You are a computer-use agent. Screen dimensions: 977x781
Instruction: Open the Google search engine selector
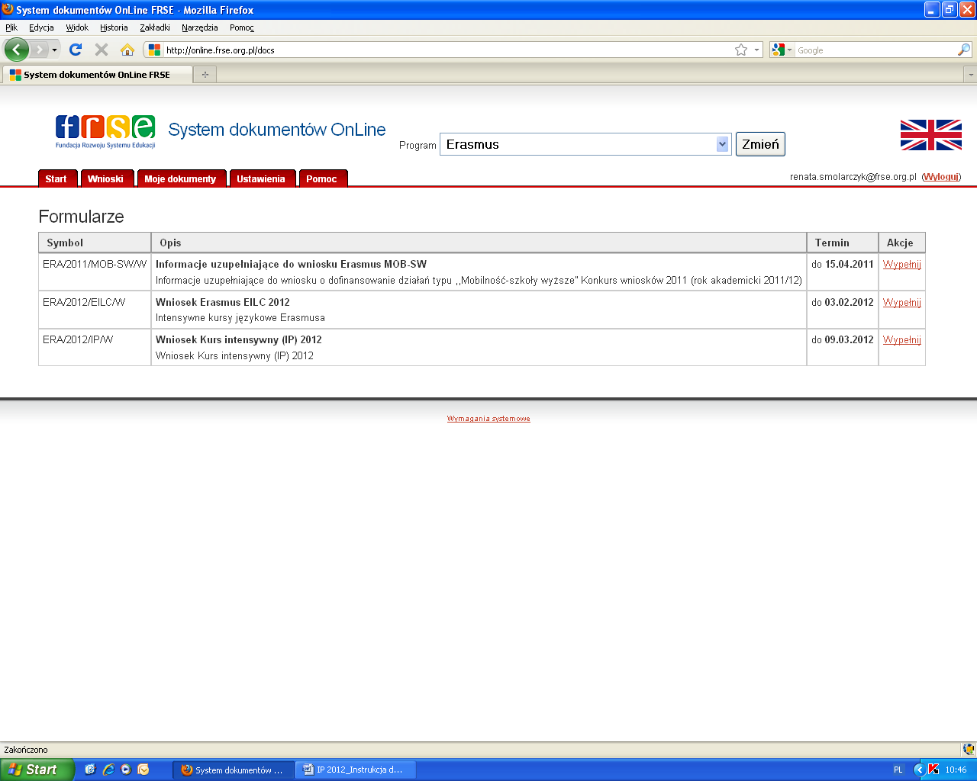pyautogui.click(x=782, y=50)
